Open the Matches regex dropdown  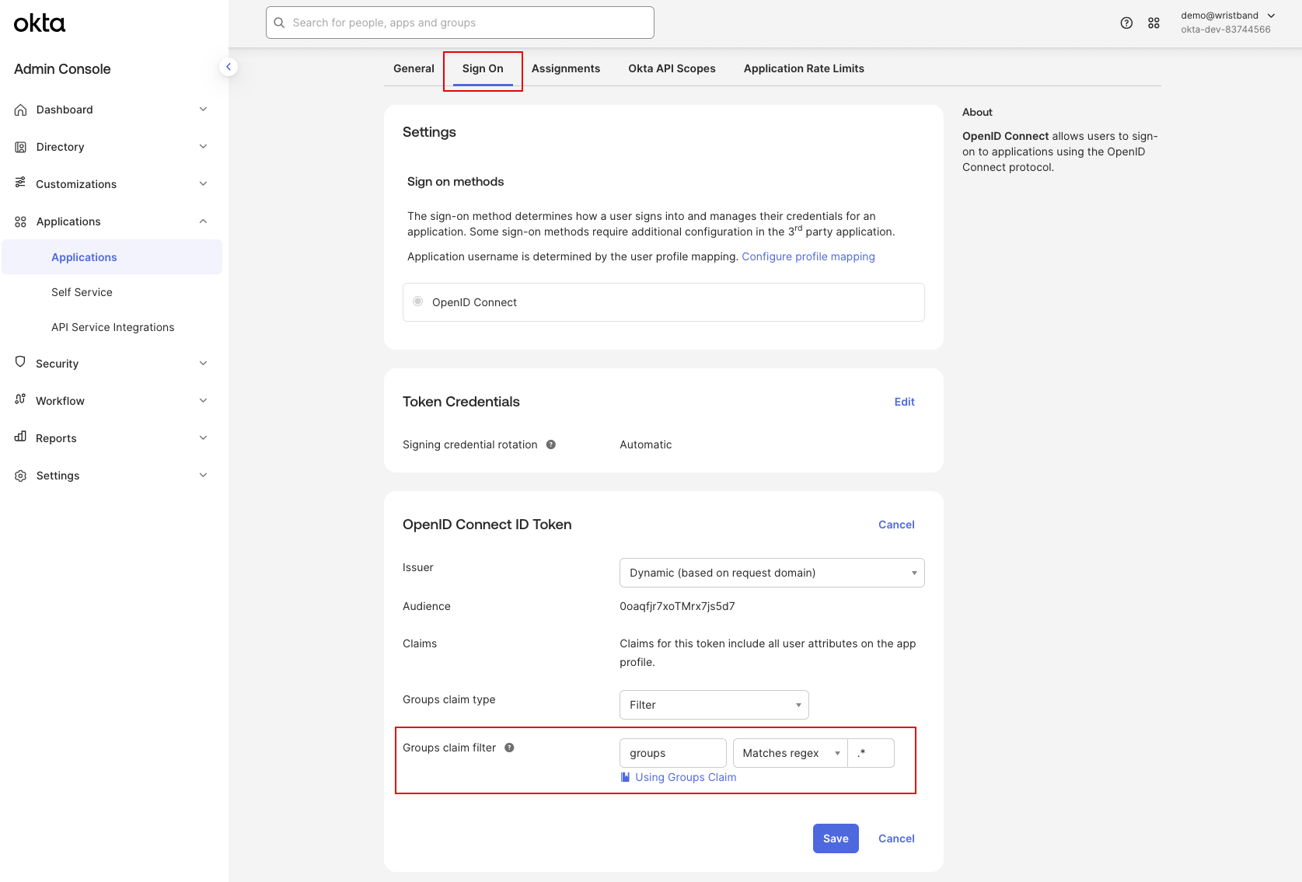click(x=790, y=753)
